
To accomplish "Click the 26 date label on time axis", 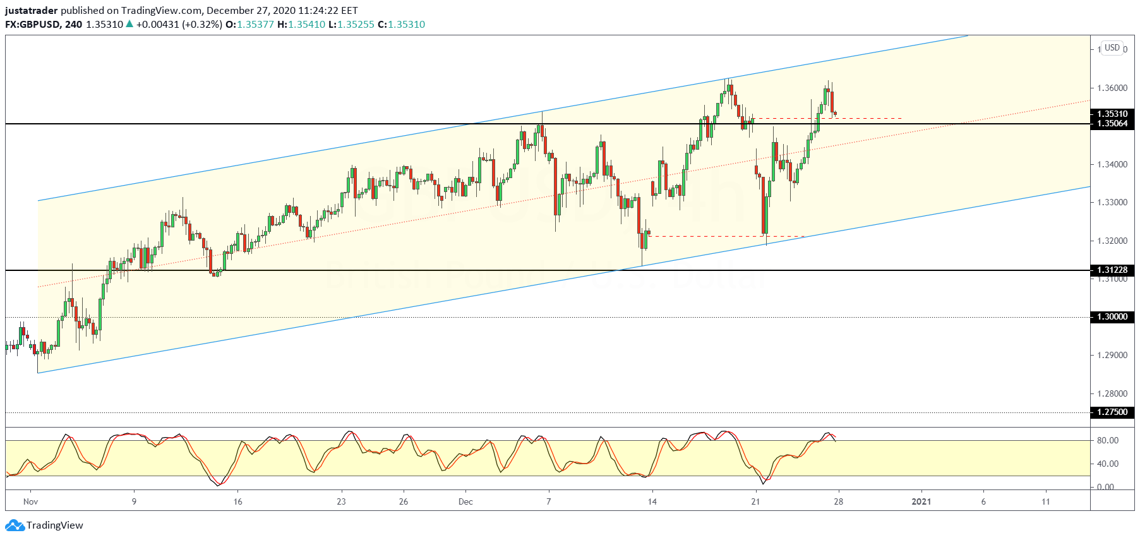I will (x=404, y=502).
